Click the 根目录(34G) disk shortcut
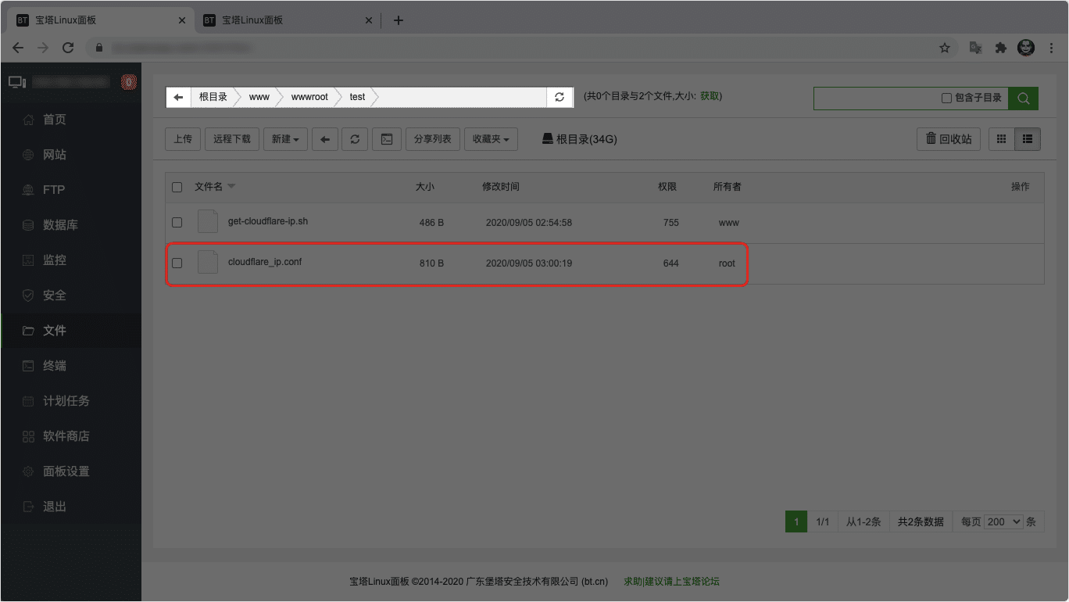This screenshot has height=602, width=1069. point(579,139)
